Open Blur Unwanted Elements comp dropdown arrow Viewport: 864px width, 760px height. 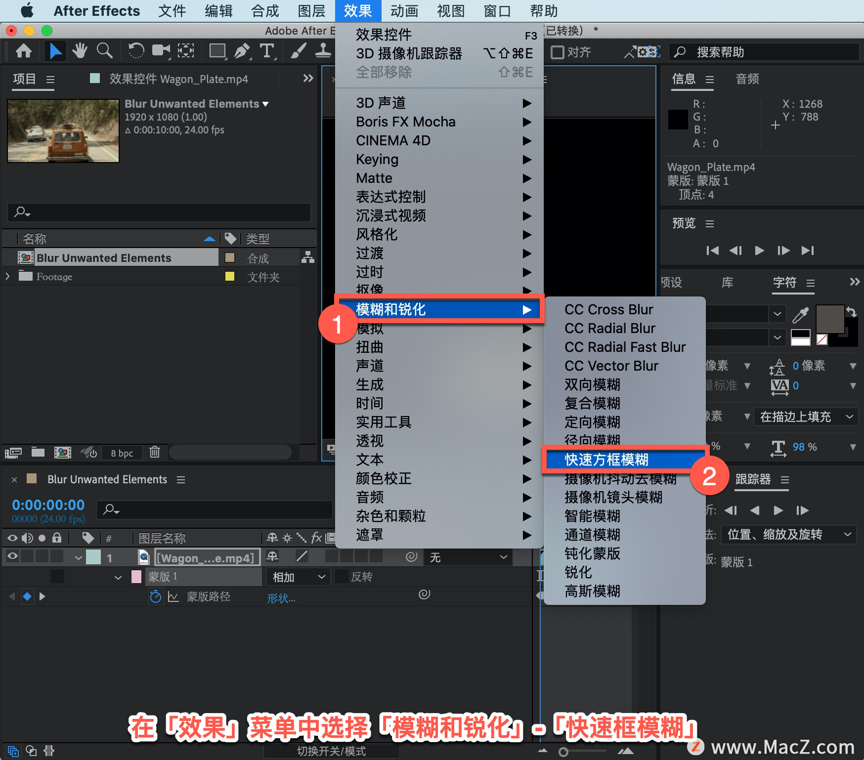(265, 104)
